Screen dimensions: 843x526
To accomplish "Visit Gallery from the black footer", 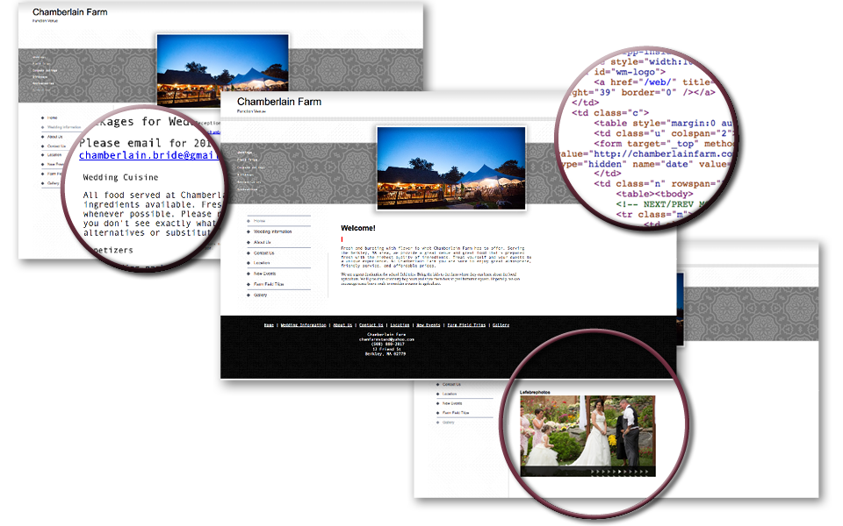I will (x=501, y=325).
